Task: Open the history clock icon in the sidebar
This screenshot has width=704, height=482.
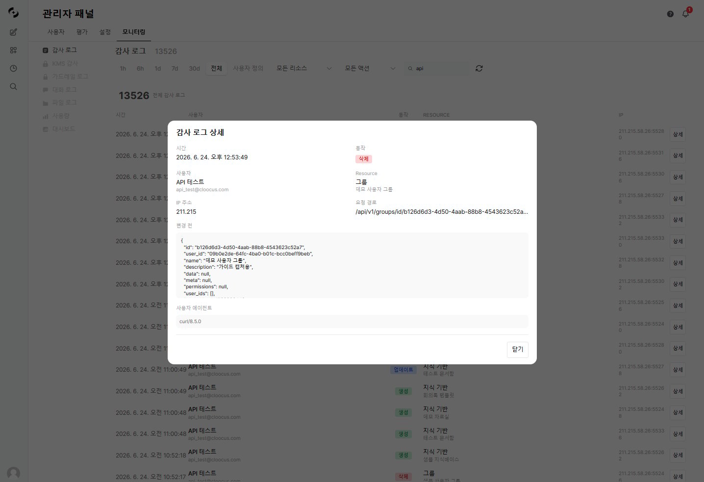Action: tap(14, 68)
